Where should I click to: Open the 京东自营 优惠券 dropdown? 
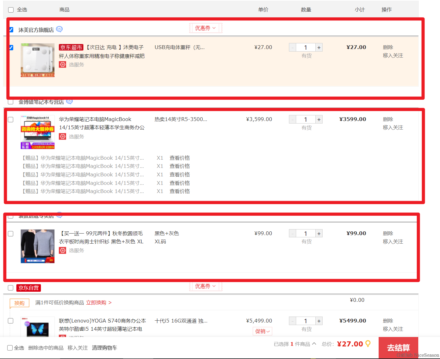[x=206, y=286]
